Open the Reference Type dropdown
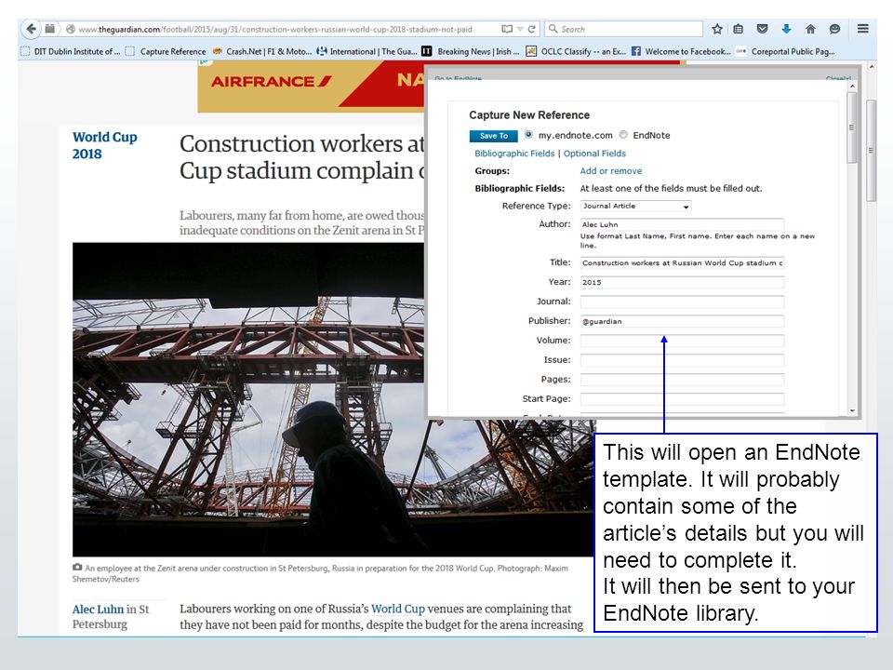 [x=635, y=207]
